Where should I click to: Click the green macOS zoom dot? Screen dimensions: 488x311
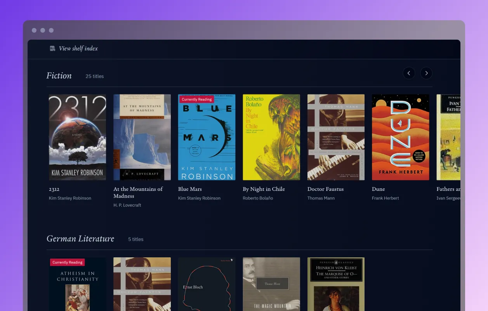(x=51, y=30)
